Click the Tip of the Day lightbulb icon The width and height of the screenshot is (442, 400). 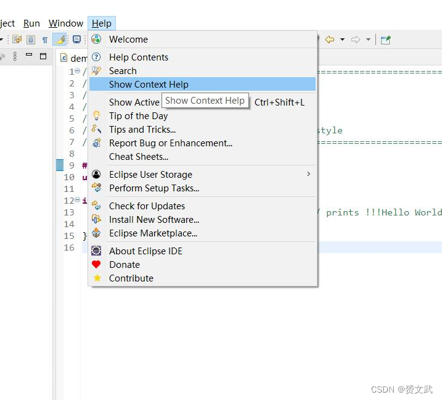96,115
